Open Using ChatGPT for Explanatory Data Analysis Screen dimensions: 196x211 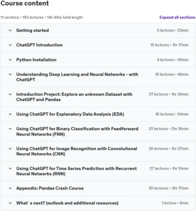[x=70, y=114]
